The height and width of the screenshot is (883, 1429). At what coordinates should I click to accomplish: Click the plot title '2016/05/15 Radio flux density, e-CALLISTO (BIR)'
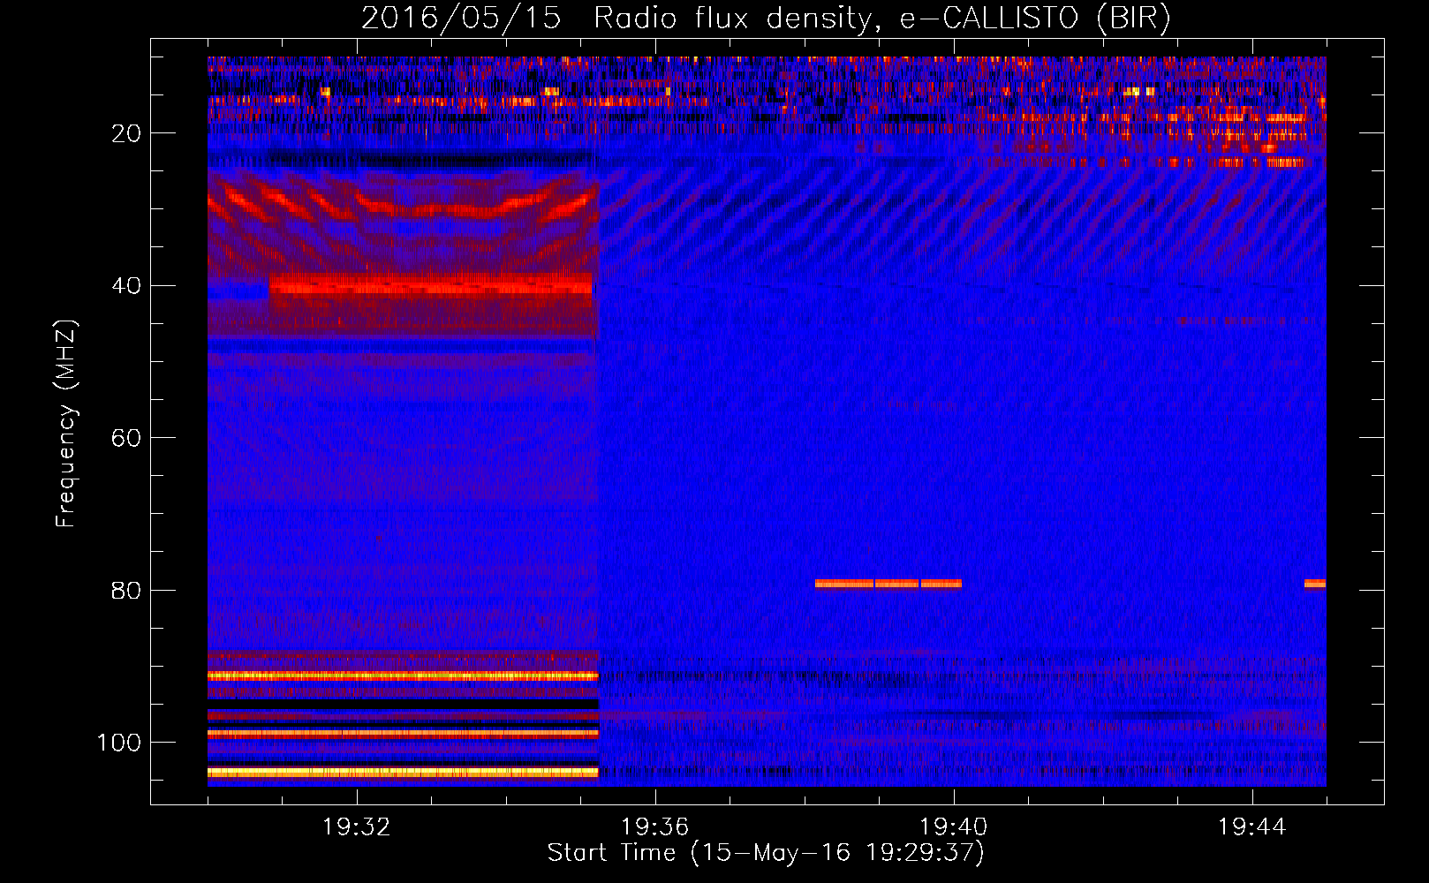point(766,18)
